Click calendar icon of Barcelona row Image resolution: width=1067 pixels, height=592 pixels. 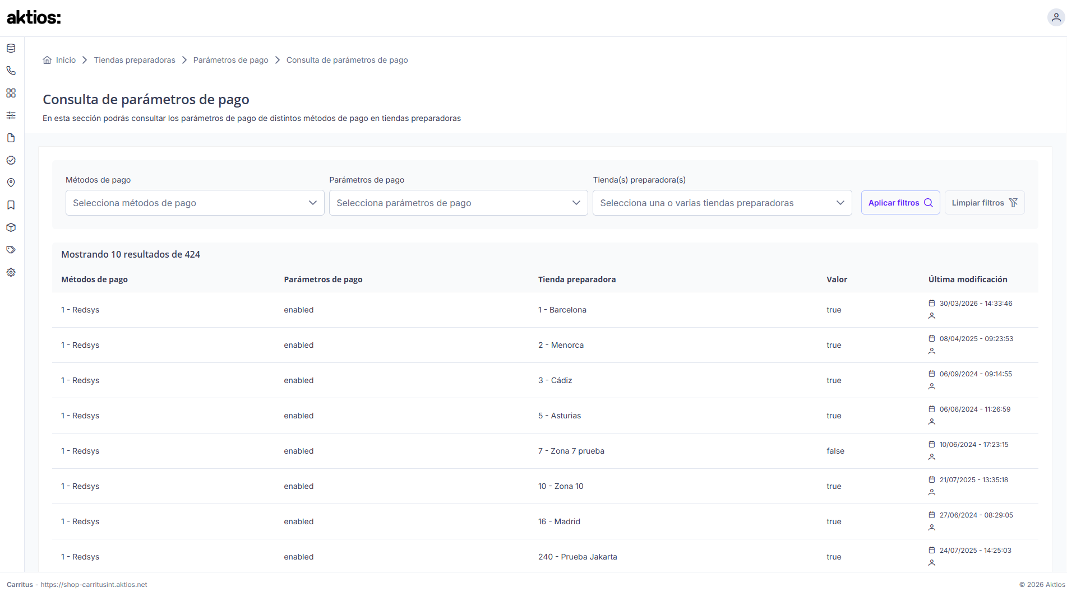pos(932,303)
